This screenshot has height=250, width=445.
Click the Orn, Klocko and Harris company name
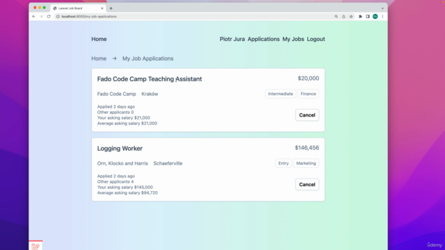point(122,163)
